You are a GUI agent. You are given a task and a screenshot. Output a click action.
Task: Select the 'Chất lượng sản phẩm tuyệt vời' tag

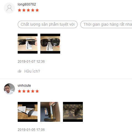(x=47, y=24)
